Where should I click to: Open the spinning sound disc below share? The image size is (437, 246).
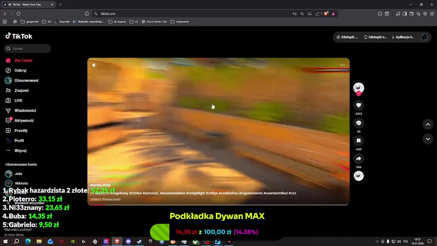click(x=358, y=176)
